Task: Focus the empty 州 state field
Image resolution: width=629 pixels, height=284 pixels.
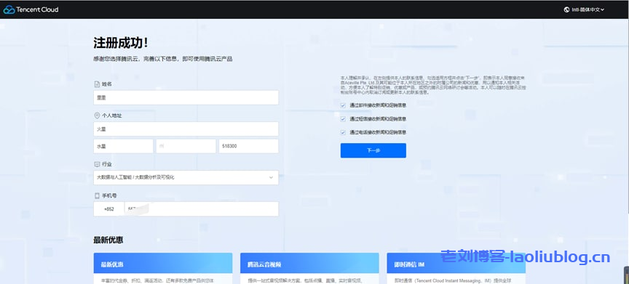Action: tap(186, 147)
